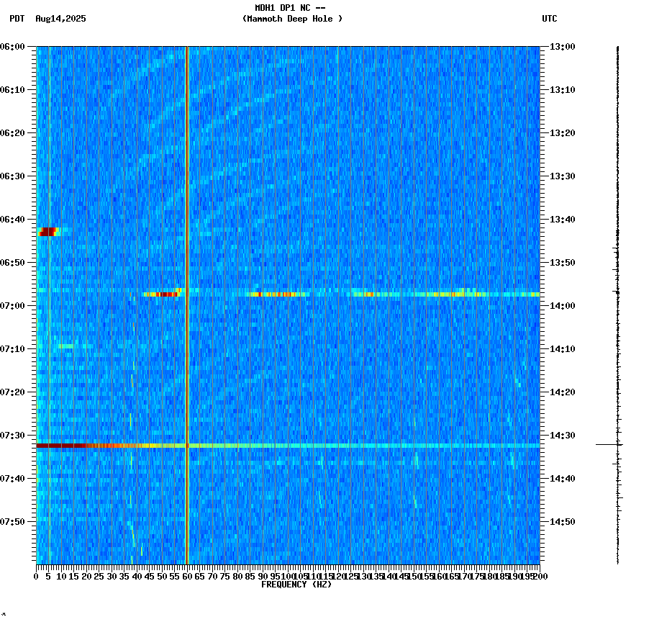Click the 200 Hz frequency tick
The image size is (649, 622).
point(540,576)
